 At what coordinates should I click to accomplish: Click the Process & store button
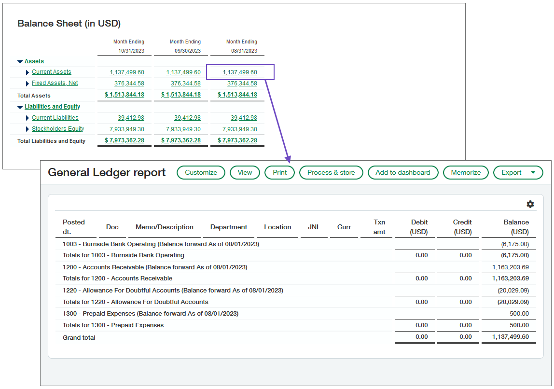(331, 172)
